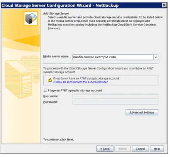Screen dimensions: 170x157
Task: Close the Cloud Storage Server Configuration Wizard
Action: click(164, 5)
